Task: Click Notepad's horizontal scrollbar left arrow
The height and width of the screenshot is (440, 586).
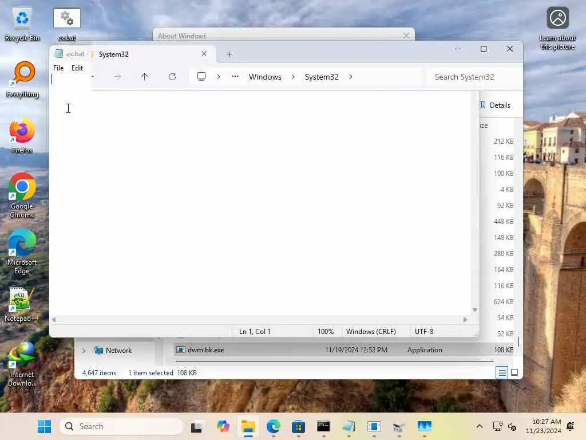Action: (x=54, y=320)
